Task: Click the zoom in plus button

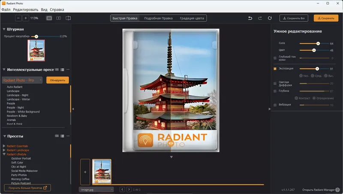Action: pos(26,18)
